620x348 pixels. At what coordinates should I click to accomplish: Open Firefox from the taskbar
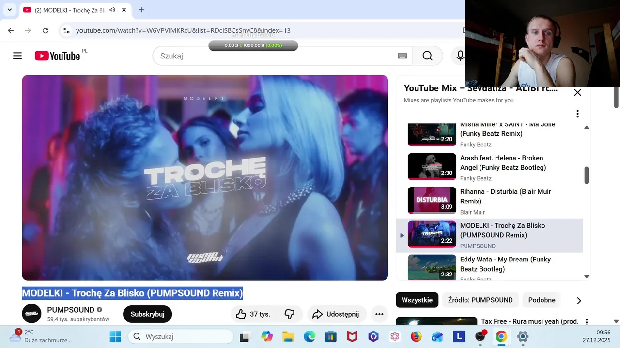click(416, 336)
